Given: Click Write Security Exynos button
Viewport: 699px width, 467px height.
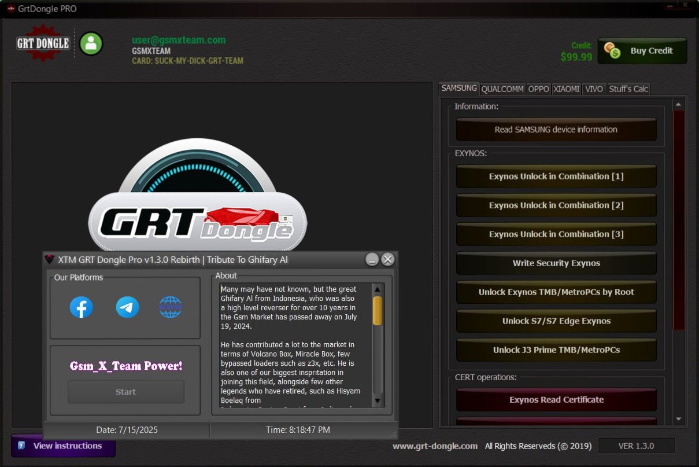Looking at the screenshot, I should pyautogui.click(x=556, y=263).
